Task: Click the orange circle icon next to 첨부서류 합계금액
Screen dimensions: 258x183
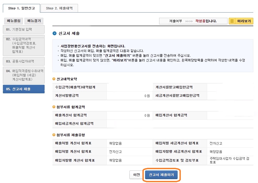Action: coord(53,107)
